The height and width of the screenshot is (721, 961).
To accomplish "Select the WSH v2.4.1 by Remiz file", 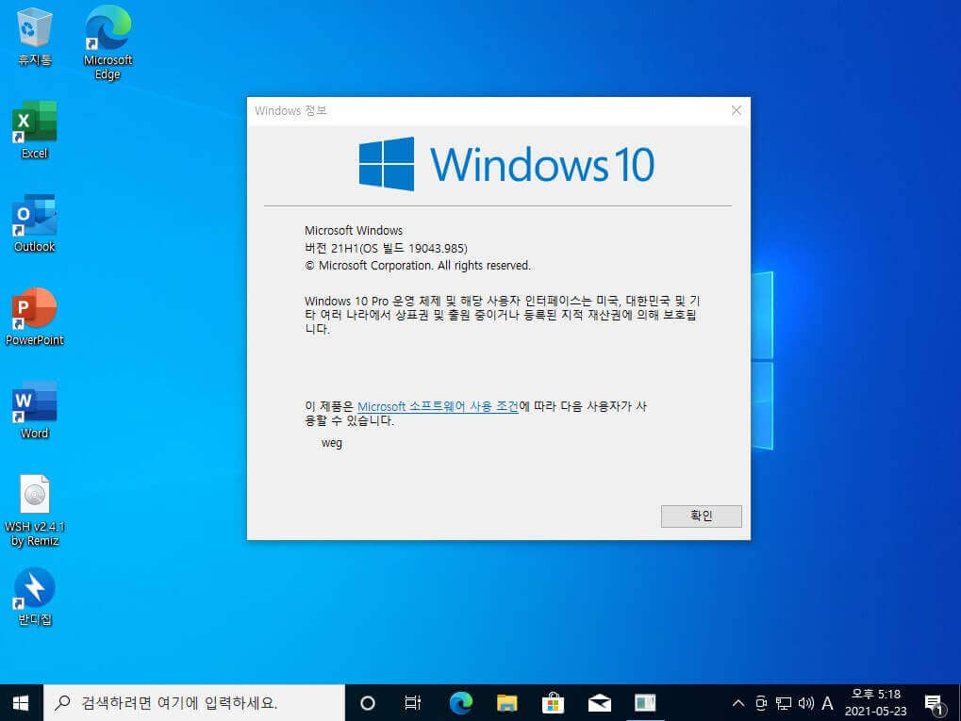I will [x=34, y=510].
